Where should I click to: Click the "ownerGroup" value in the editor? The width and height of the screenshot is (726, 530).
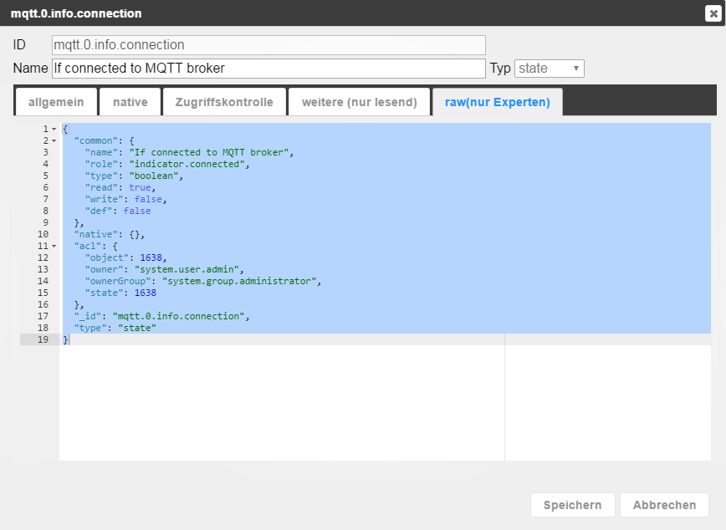tap(239, 281)
